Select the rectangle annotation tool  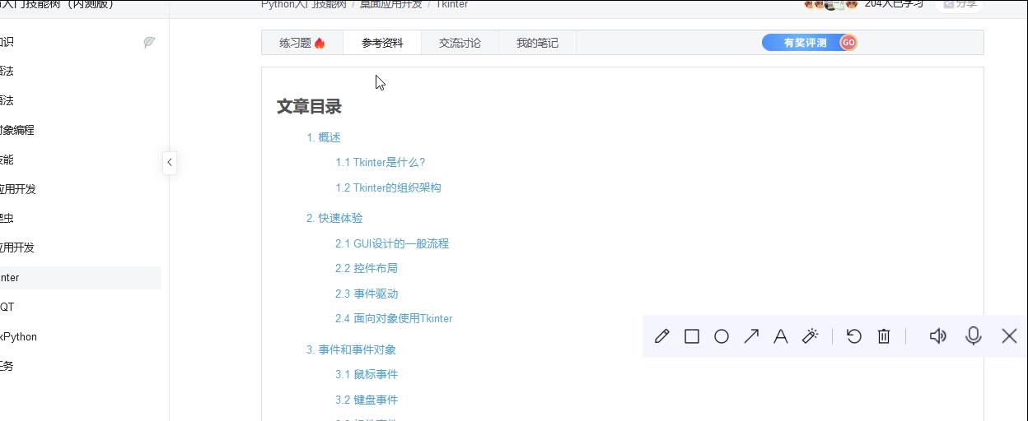coord(692,336)
